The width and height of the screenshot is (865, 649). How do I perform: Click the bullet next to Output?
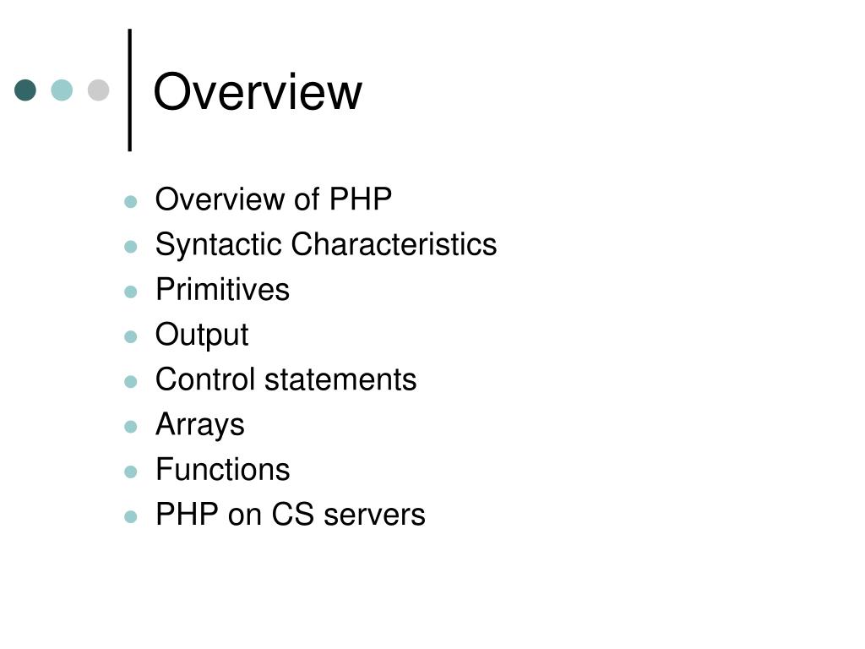tap(131, 336)
